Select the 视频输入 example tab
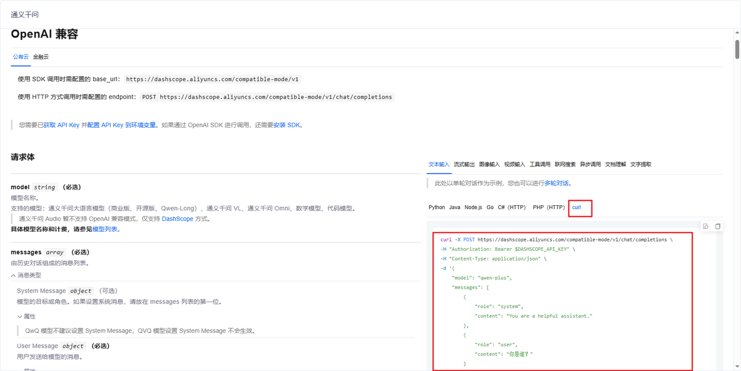Screen dimensions: 741x371 (515, 165)
